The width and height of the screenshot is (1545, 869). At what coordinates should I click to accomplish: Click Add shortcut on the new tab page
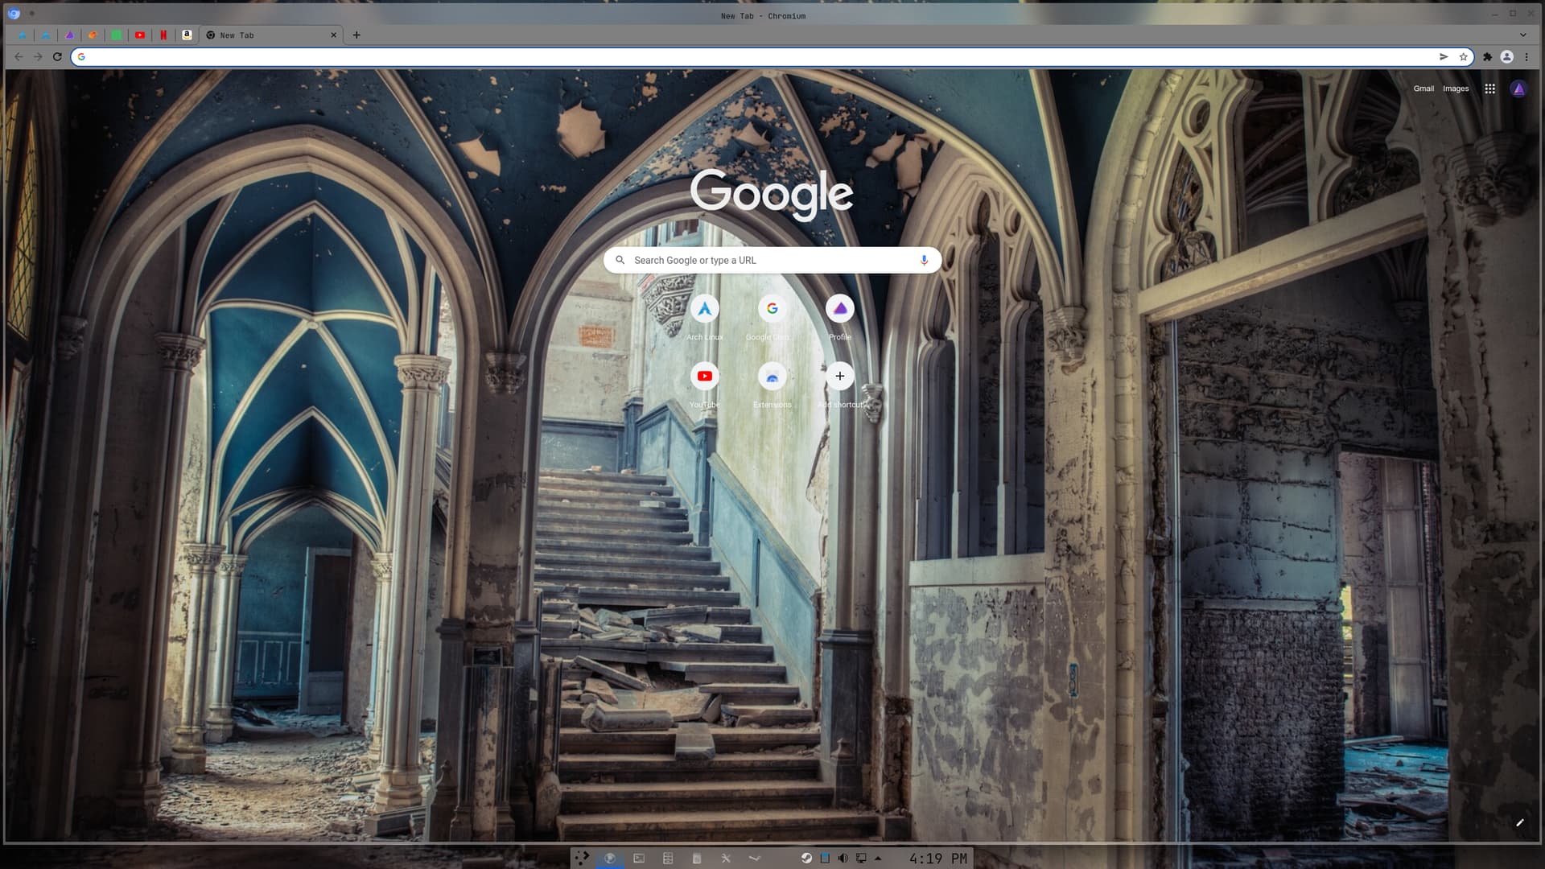839,376
